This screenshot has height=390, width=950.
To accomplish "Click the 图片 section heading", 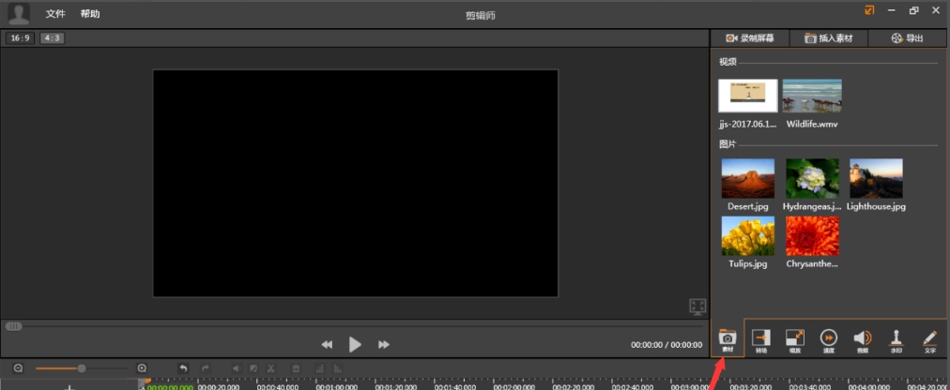I will pyautogui.click(x=727, y=144).
